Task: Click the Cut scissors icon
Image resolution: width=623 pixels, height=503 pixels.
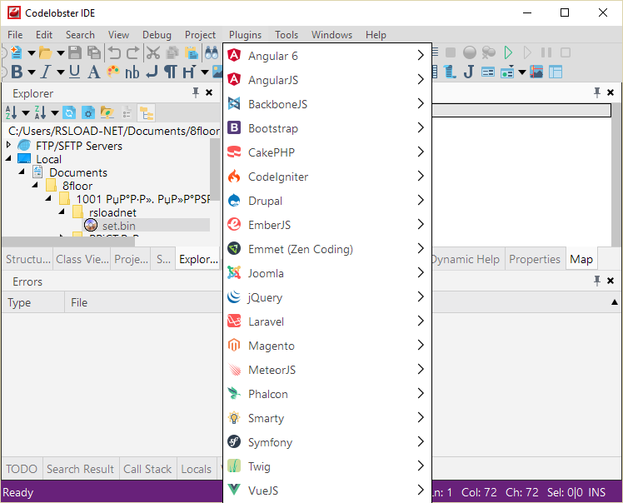Action: pyautogui.click(x=153, y=52)
